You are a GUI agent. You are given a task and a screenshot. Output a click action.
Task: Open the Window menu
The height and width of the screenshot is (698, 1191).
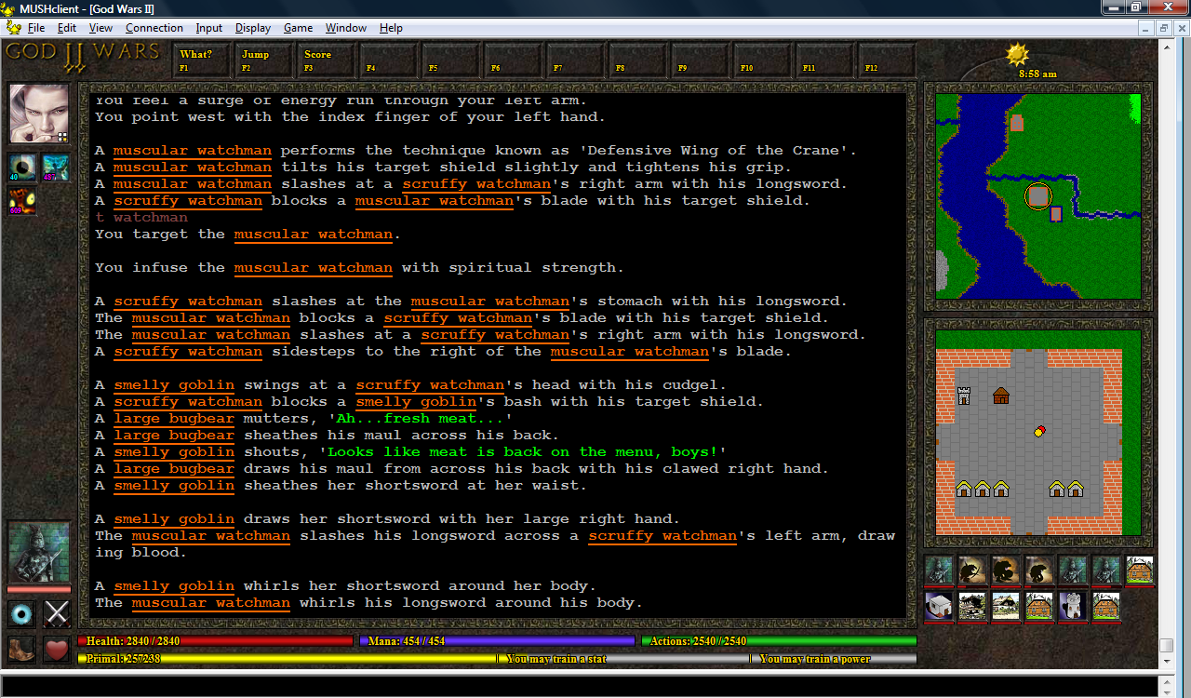[x=346, y=28]
